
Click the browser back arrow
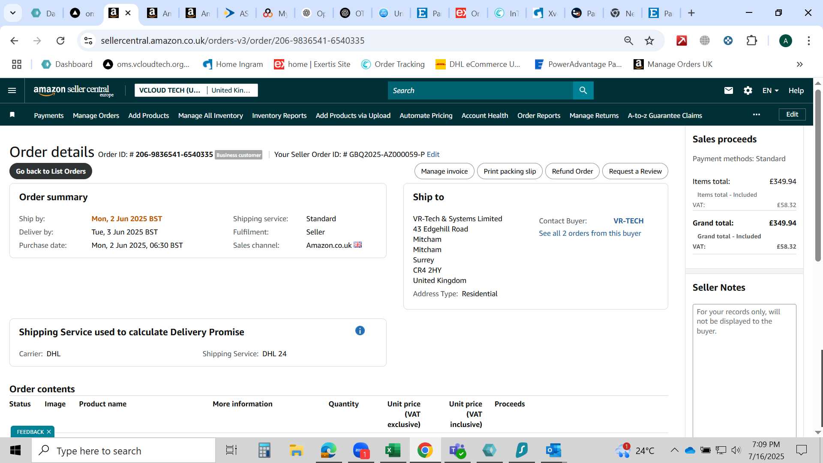14,41
